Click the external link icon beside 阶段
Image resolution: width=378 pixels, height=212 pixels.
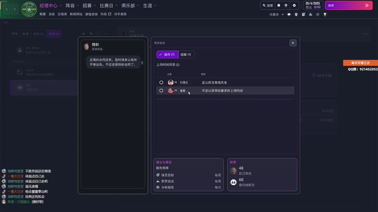point(110,14)
